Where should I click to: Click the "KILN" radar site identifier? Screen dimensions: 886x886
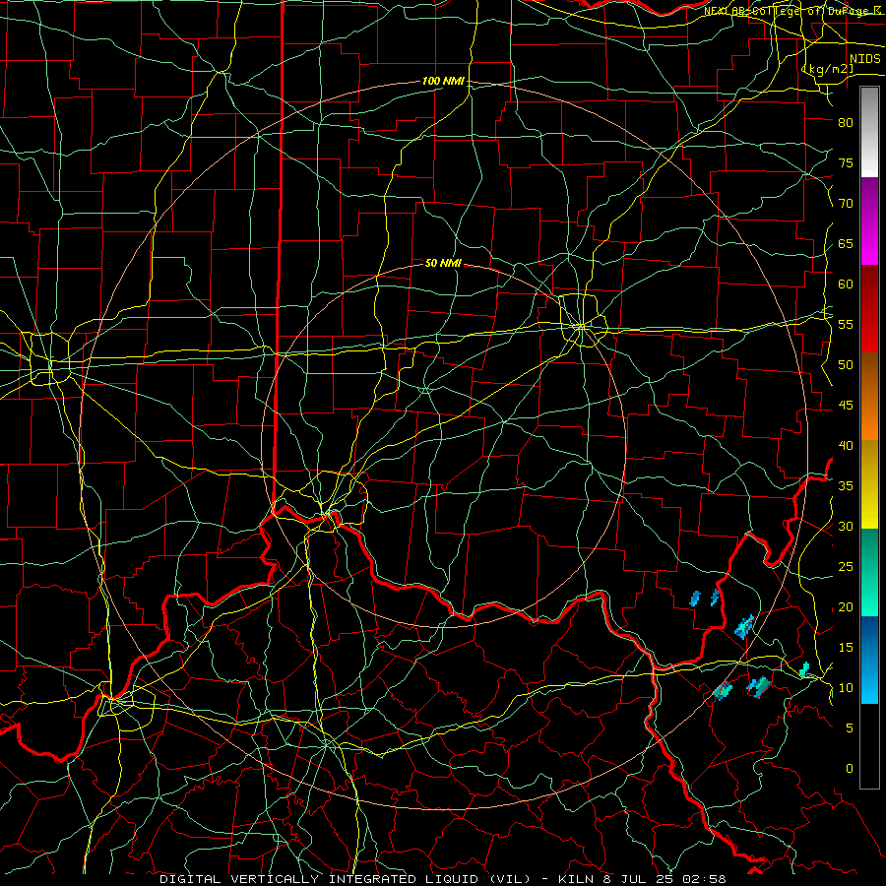click(576, 879)
